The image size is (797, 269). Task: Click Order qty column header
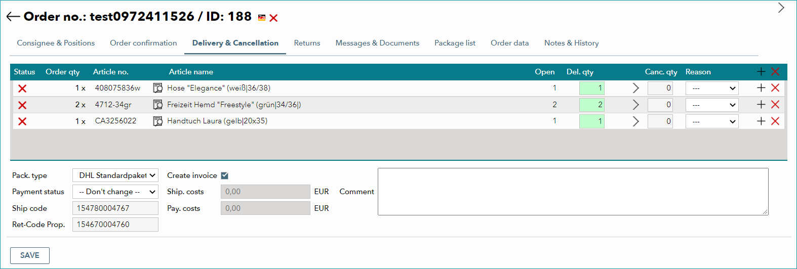click(63, 72)
